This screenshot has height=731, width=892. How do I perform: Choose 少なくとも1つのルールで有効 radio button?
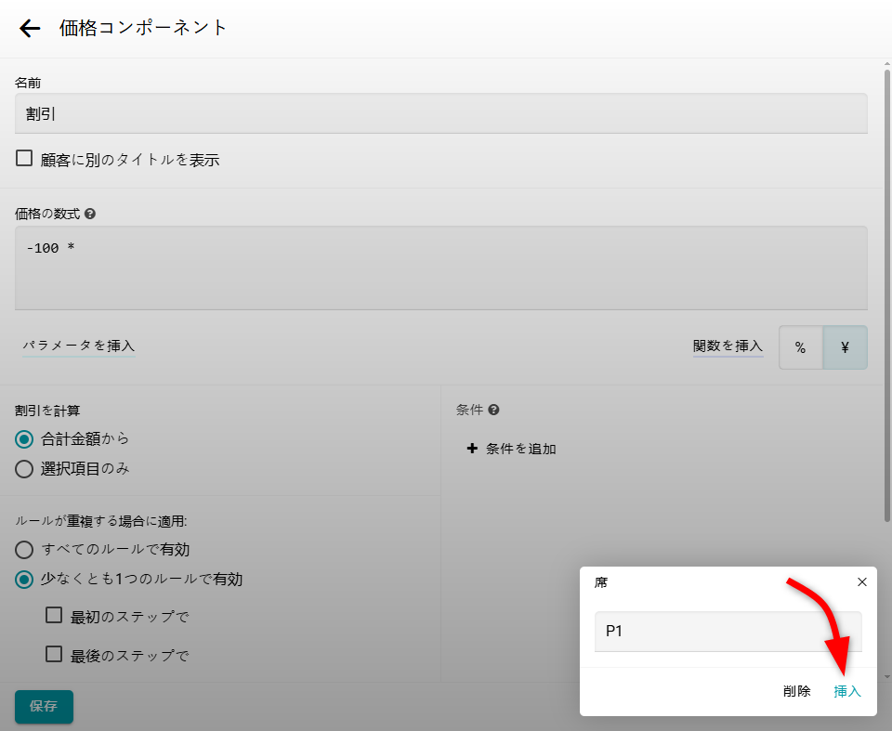(24, 580)
